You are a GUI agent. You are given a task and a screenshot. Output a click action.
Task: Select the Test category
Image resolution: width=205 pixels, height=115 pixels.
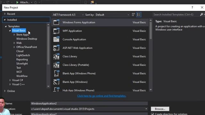pyautogui.click(x=19, y=68)
